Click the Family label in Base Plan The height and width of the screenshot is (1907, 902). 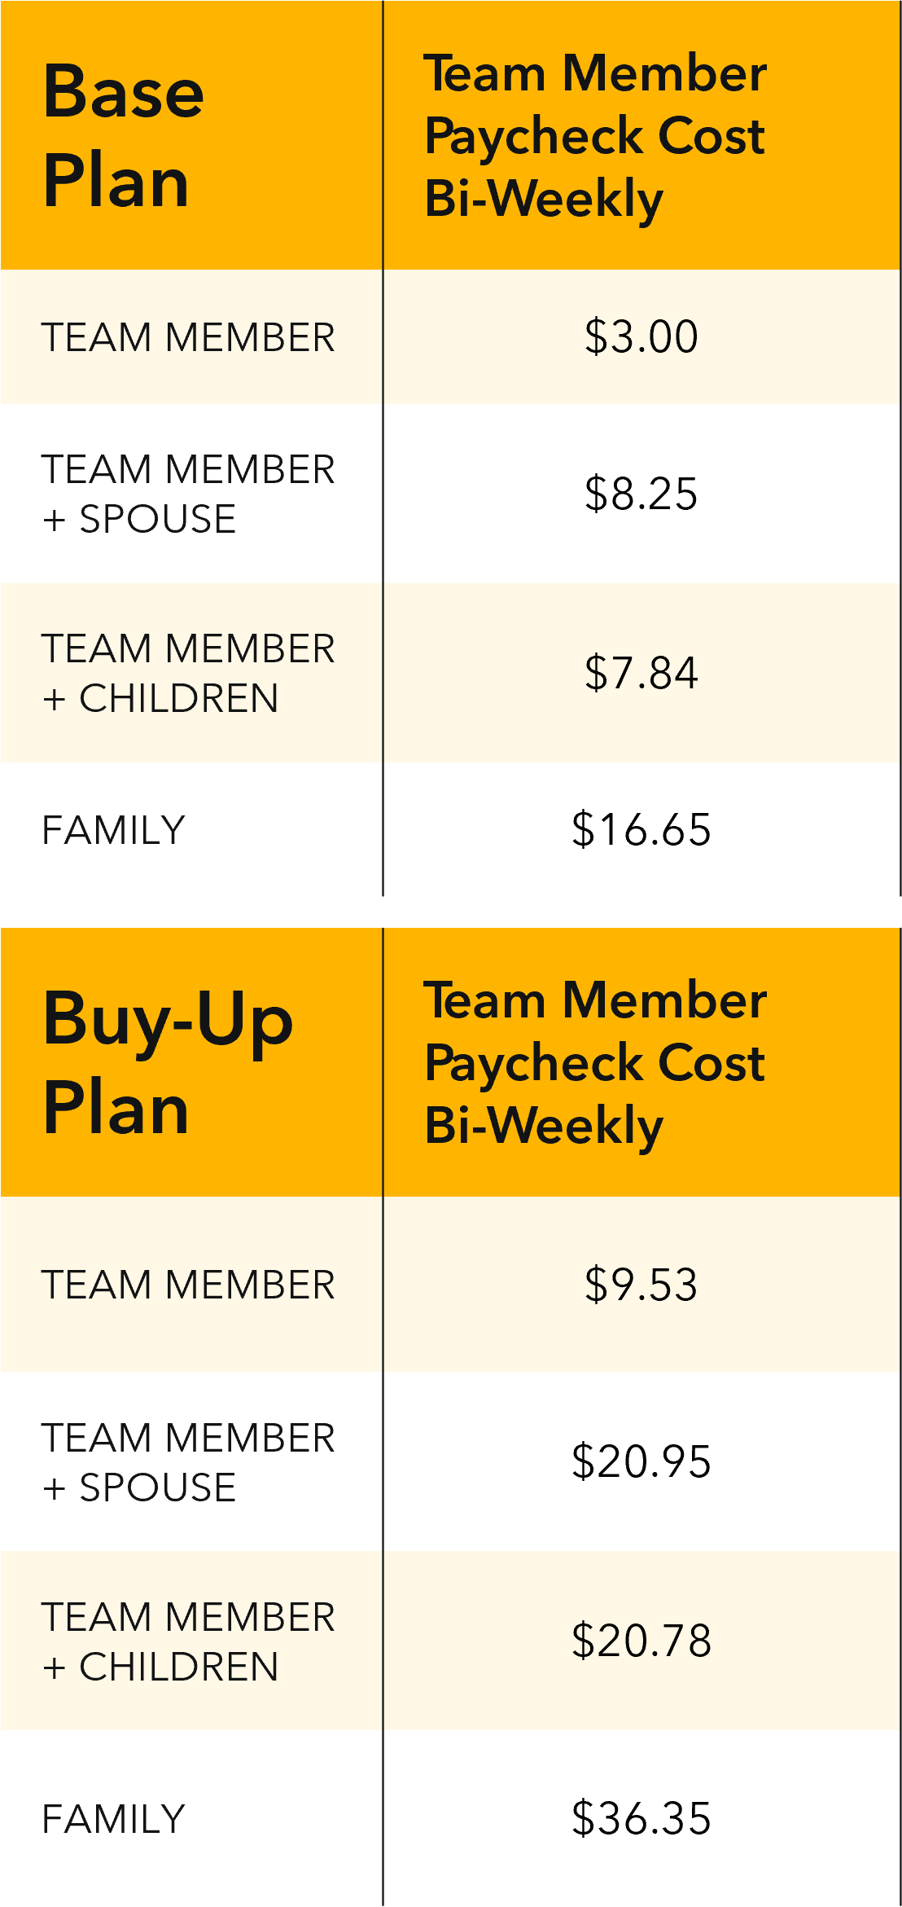tap(114, 830)
